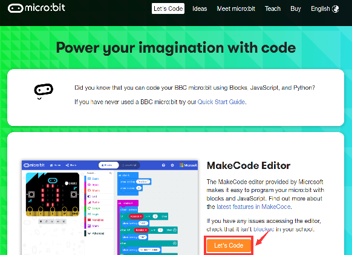Viewport: 352px width, 255px height.
Task: Click the MakeCode Editor heading
Action: coord(249,165)
